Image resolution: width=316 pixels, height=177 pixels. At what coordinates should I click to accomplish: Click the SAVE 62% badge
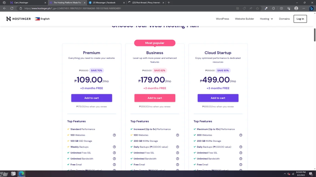[x=160, y=70]
